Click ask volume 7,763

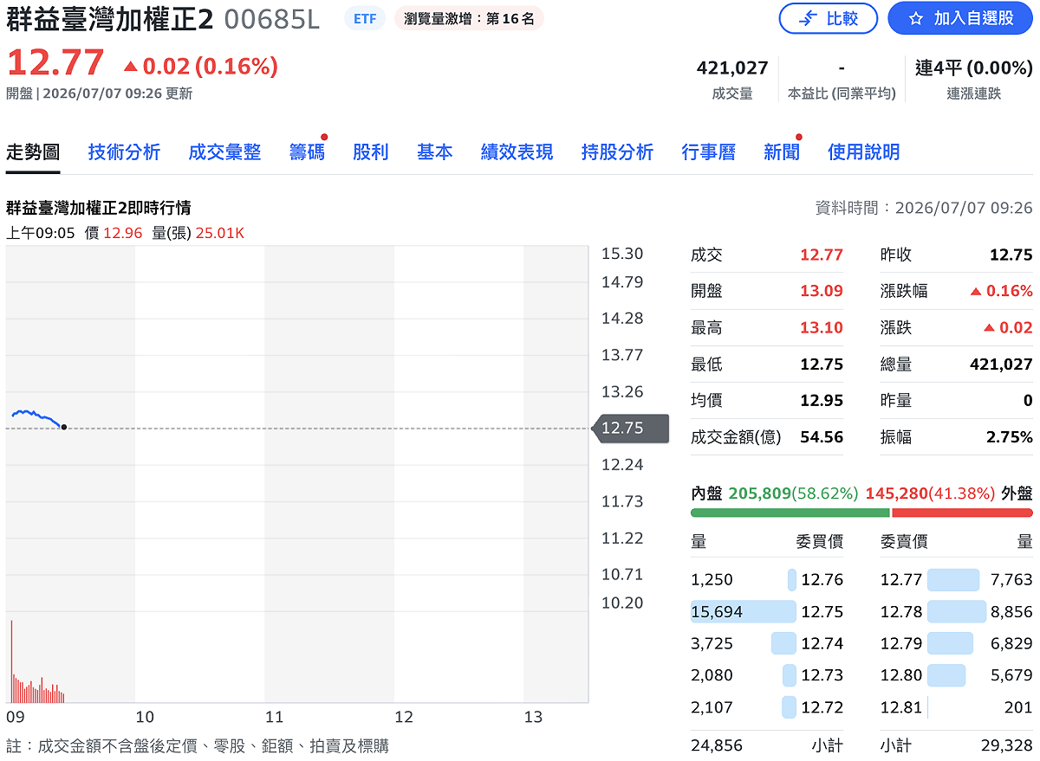[1011, 580]
